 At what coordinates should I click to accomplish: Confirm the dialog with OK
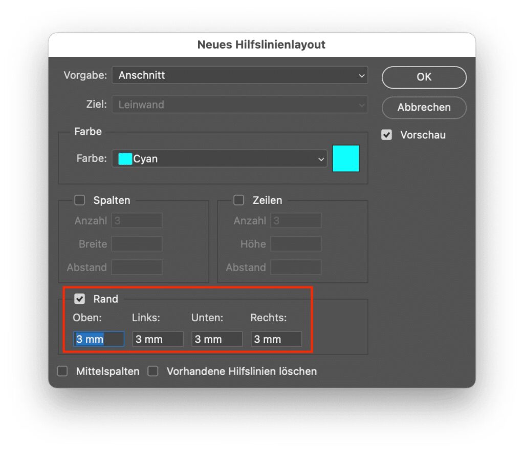[x=424, y=77]
